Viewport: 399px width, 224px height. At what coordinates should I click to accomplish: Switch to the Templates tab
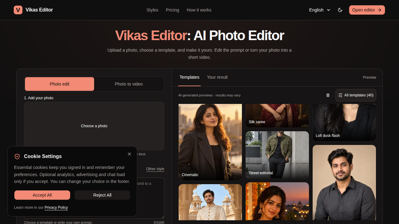coord(190,77)
